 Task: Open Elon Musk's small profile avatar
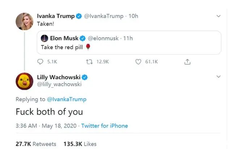click(x=44, y=38)
